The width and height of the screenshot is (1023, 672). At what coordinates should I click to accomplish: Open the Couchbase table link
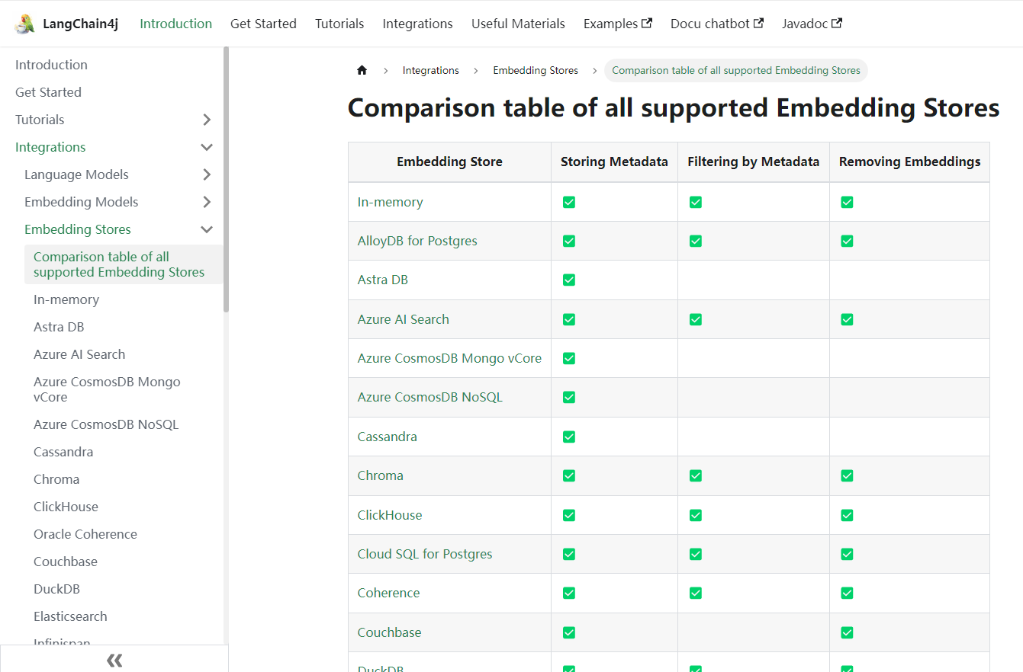click(x=389, y=632)
